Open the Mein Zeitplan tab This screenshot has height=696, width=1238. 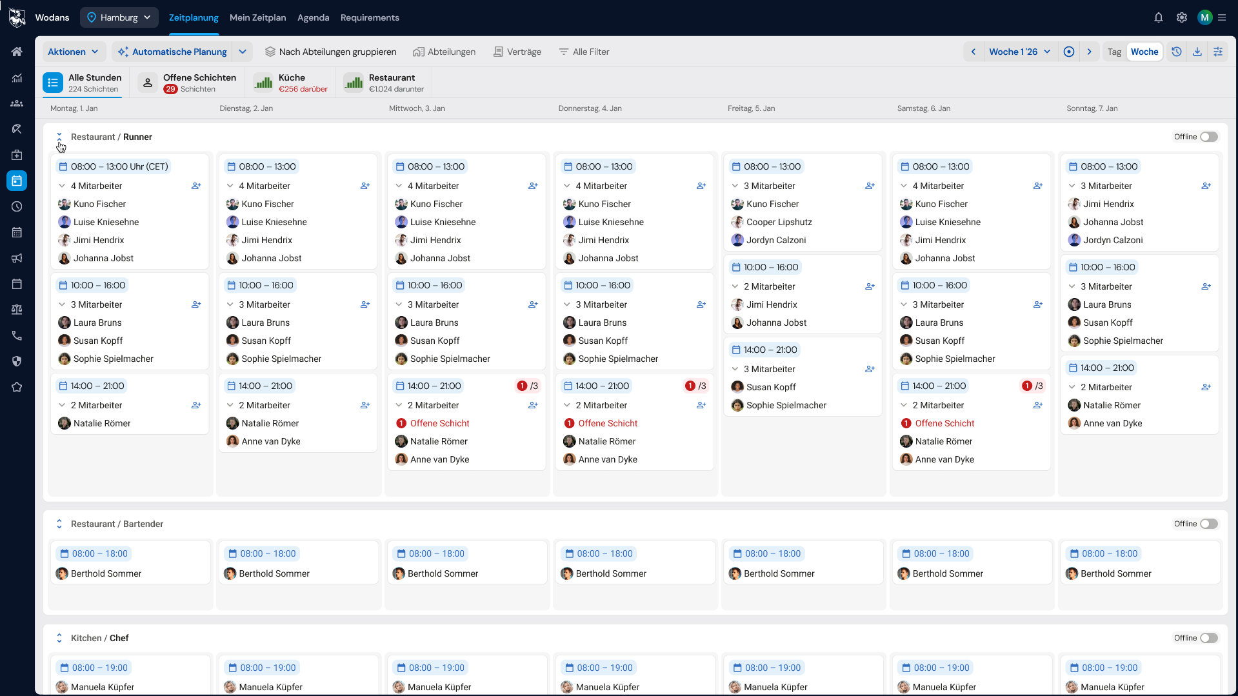(x=257, y=17)
